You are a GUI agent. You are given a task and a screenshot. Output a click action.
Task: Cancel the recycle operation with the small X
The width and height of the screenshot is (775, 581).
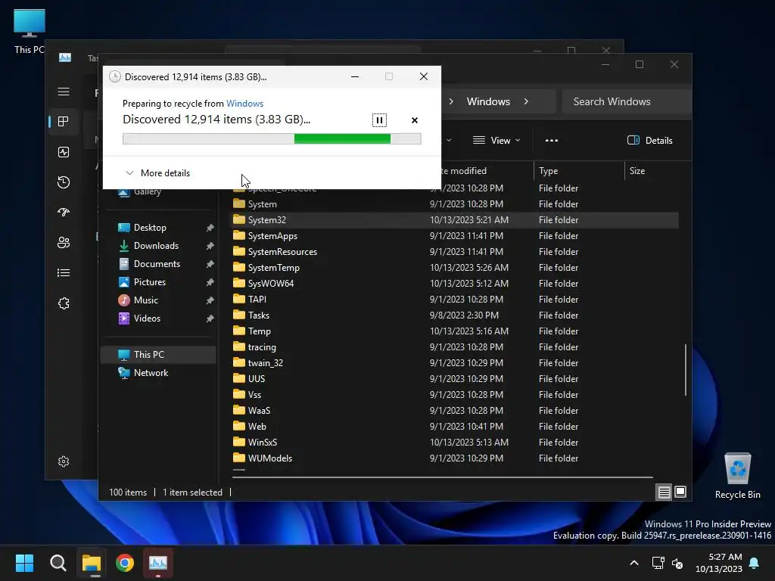pos(415,120)
